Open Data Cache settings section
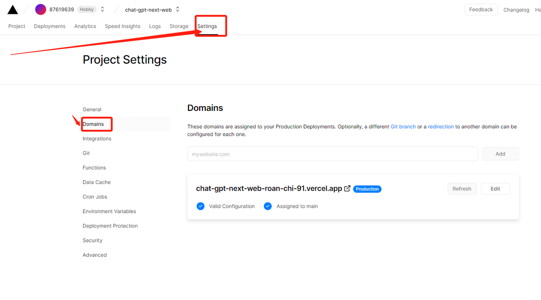Image resolution: width=541 pixels, height=300 pixels. click(x=96, y=182)
